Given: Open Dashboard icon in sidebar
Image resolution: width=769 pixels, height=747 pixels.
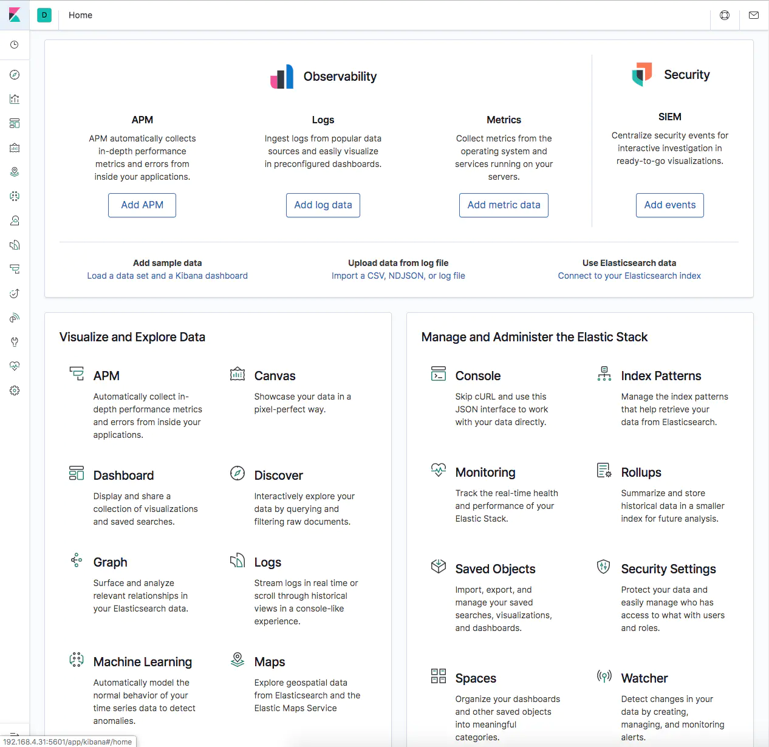Looking at the screenshot, I should point(15,123).
